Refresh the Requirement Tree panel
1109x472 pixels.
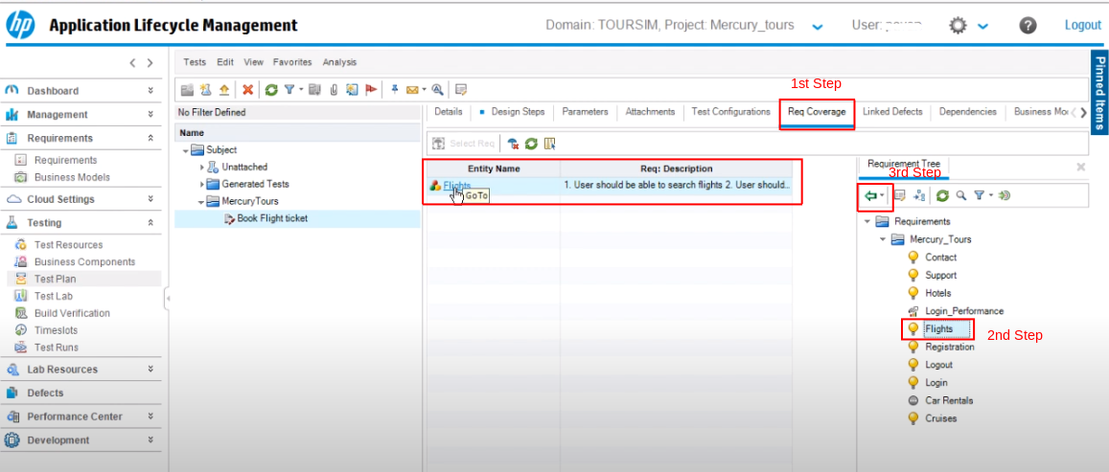click(943, 196)
